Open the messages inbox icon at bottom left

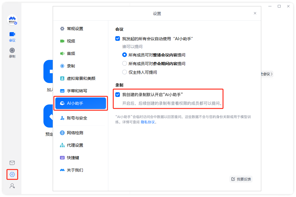tap(12, 163)
